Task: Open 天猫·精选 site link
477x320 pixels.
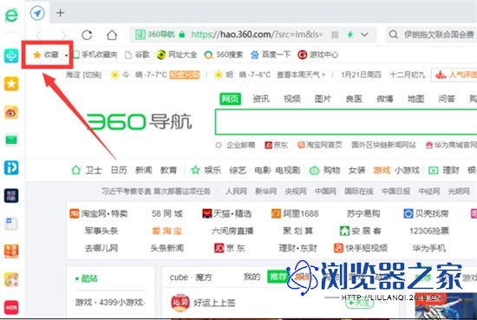Action: click(227, 213)
